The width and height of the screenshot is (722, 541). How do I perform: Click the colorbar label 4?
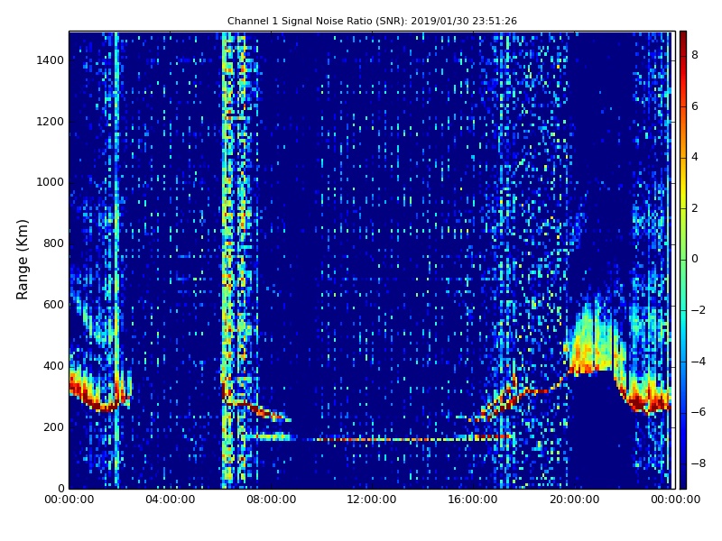click(x=695, y=157)
